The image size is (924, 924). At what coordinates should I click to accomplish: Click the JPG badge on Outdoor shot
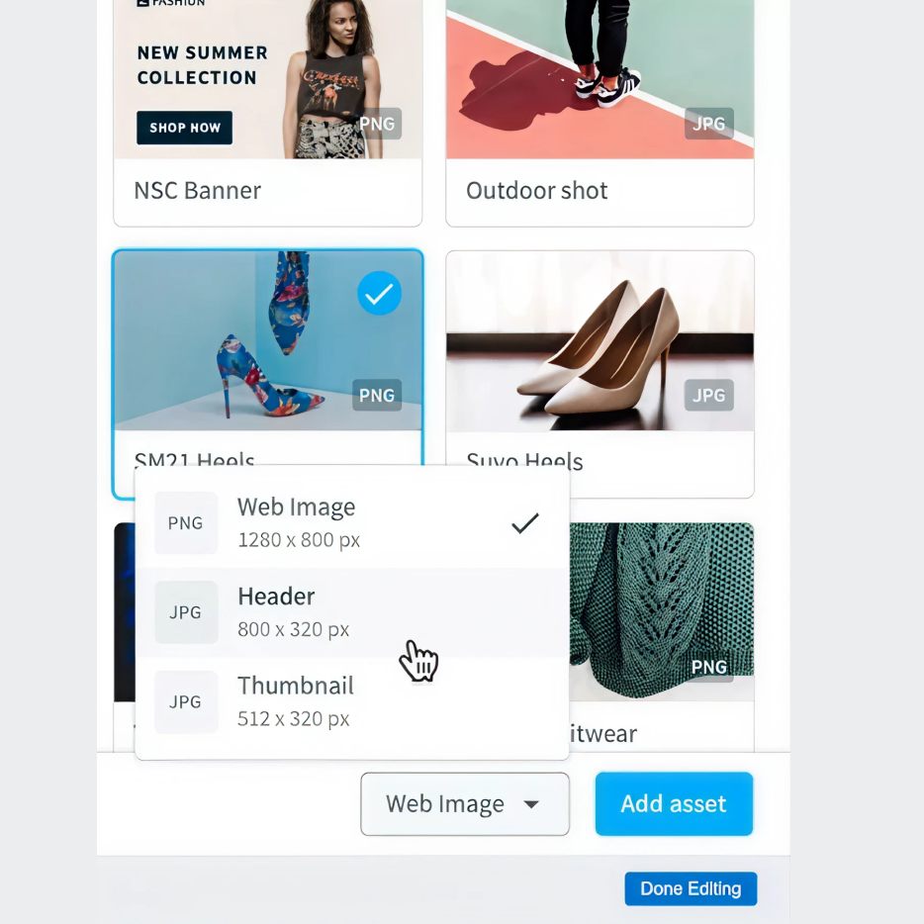click(x=709, y=124)
